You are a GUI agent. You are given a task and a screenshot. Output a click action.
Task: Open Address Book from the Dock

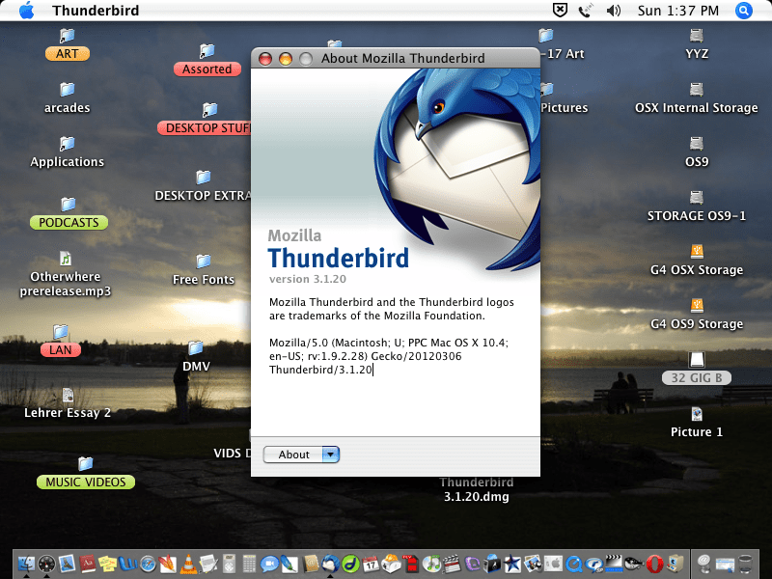coord(310,565)
